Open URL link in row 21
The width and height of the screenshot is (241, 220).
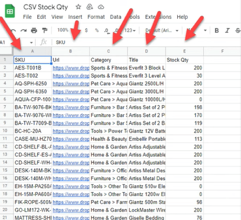[x=71, y=218]
